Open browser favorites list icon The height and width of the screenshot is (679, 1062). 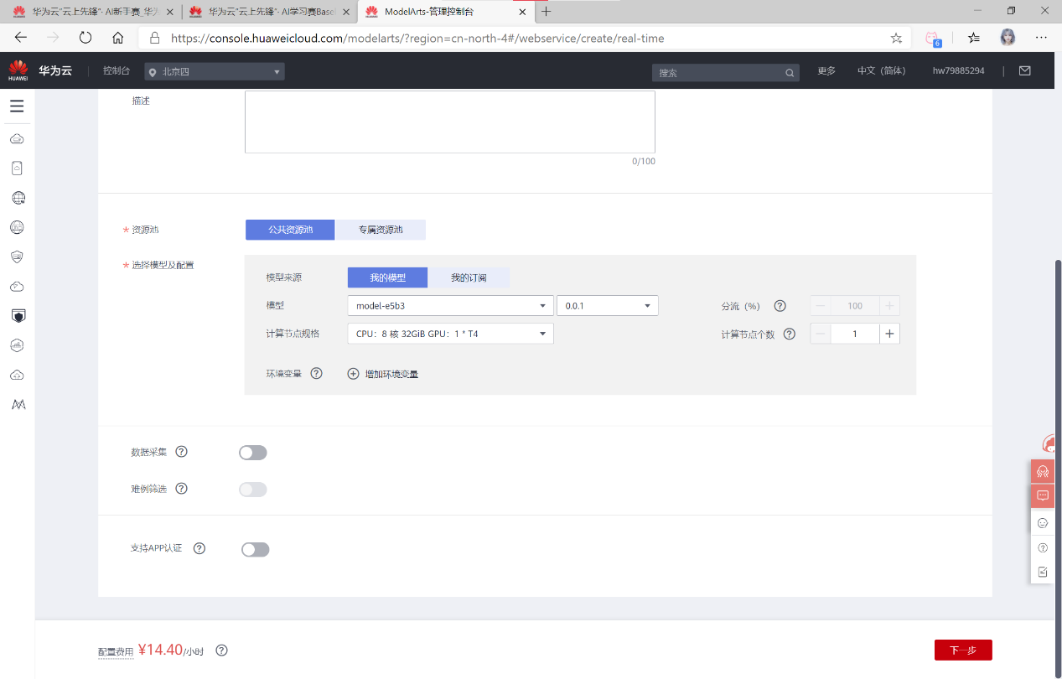(x=973, y=38)
